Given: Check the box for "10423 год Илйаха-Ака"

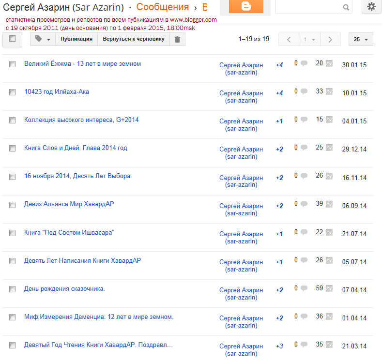Looking at the screenshot, I should point(13,92).
